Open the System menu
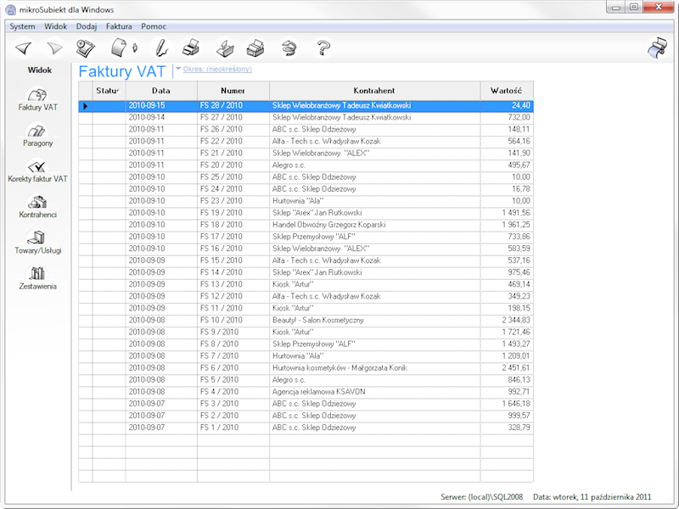 pos(22,26)
